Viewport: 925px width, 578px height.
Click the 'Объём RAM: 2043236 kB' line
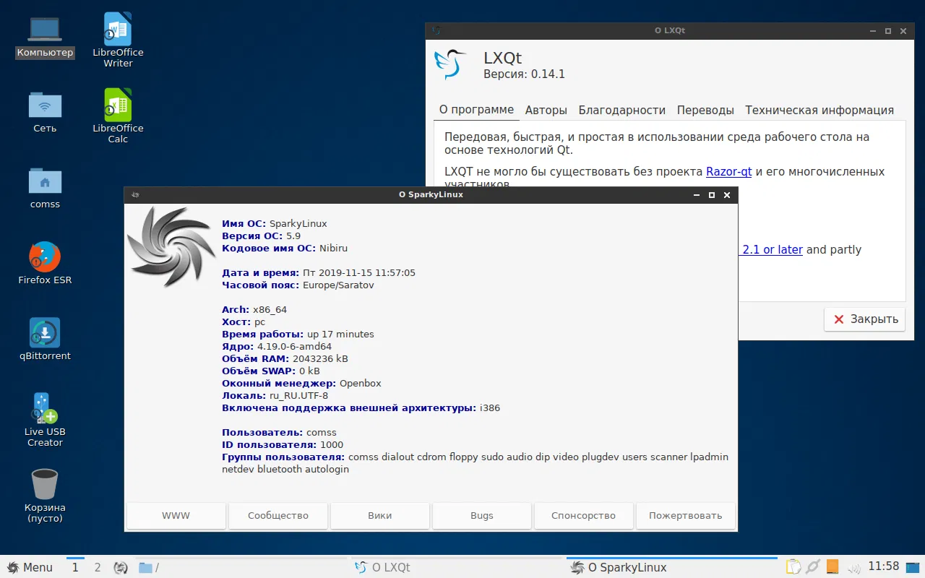[285, 358]
